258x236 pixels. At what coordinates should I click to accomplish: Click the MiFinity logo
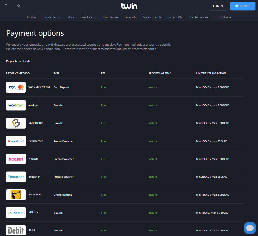(16, 213)
